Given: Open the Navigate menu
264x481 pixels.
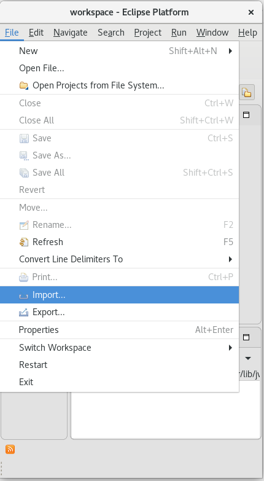Looking at the screenshot, I should coord(71,33).
